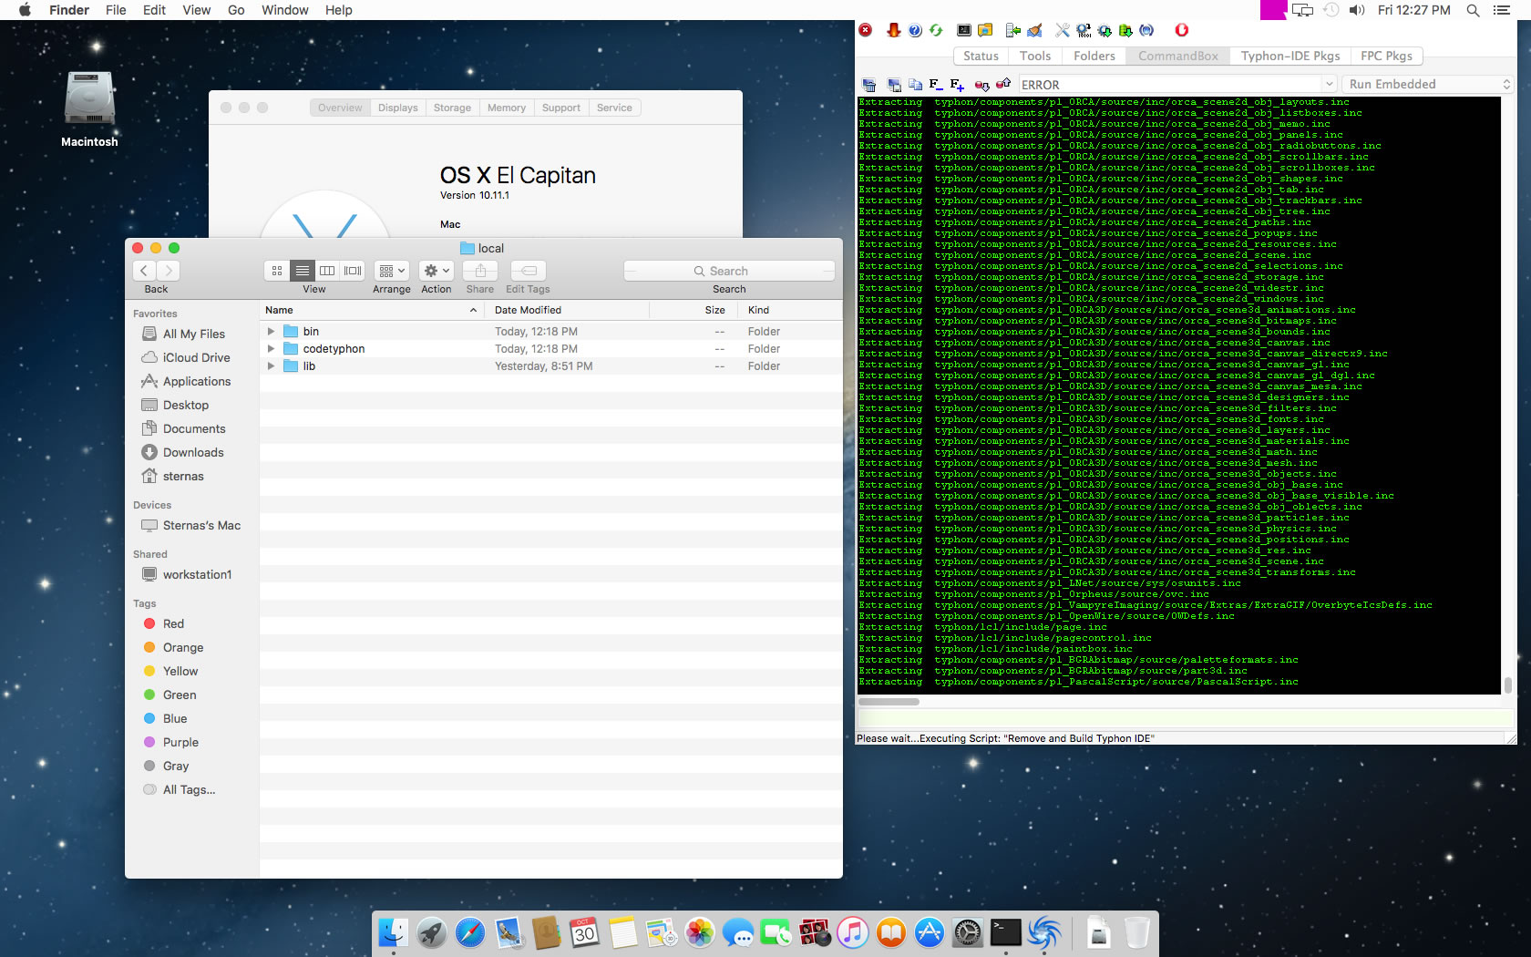The width and height of the screenshot is (1531, 957).
Task: Click the CommandBox horizontal scrollbar
Action: pos(889,702)
